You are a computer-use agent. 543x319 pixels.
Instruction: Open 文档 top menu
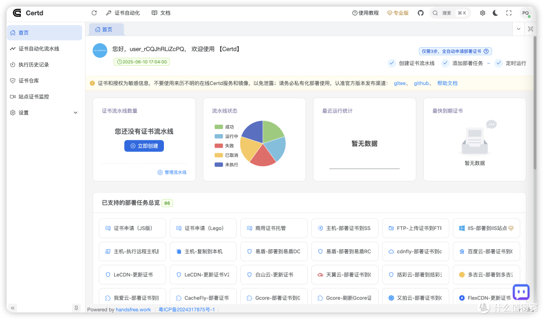click(x=161, y=13)
